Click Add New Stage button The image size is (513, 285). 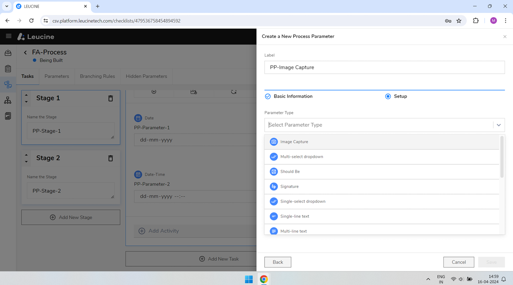coord(71,217)
